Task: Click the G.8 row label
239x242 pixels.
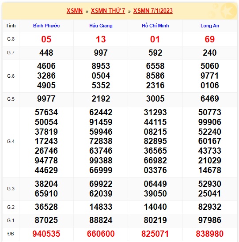Action: point(11,39)
